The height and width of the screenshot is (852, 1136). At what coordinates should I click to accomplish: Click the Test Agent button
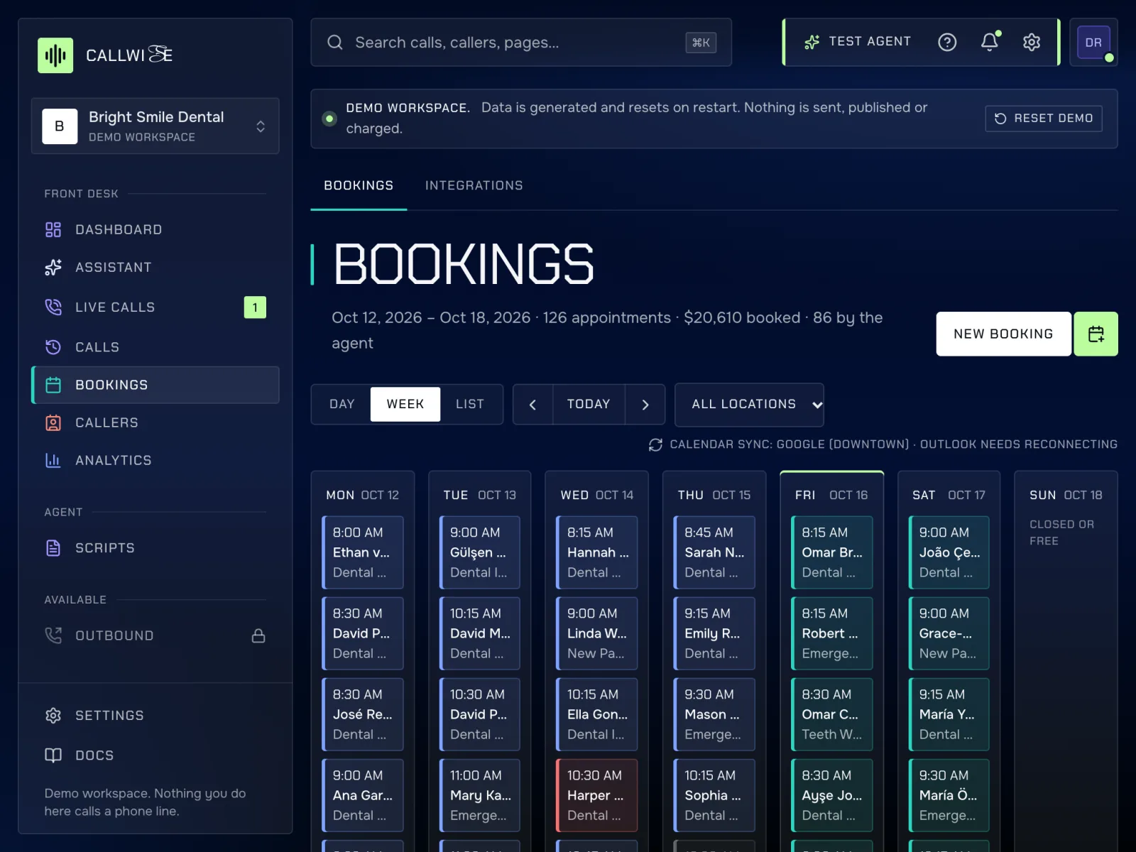858,42
